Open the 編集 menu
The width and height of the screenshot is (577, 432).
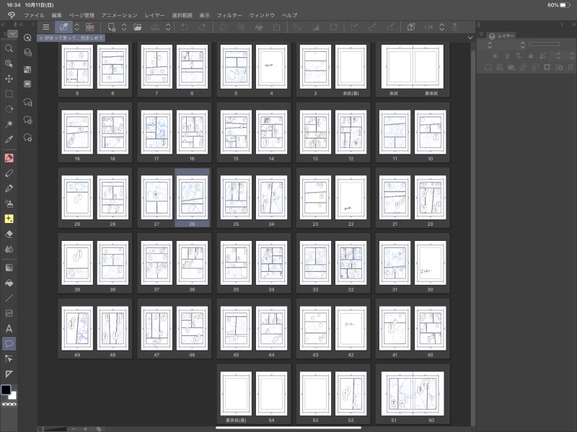(57, 15)
